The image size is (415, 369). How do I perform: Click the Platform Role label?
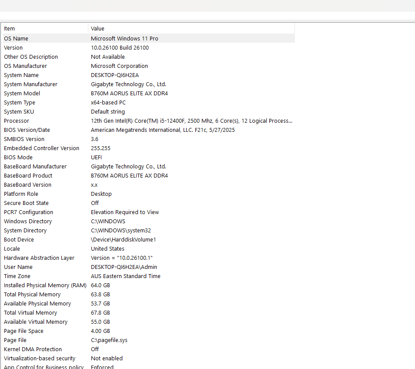[21, 194]
